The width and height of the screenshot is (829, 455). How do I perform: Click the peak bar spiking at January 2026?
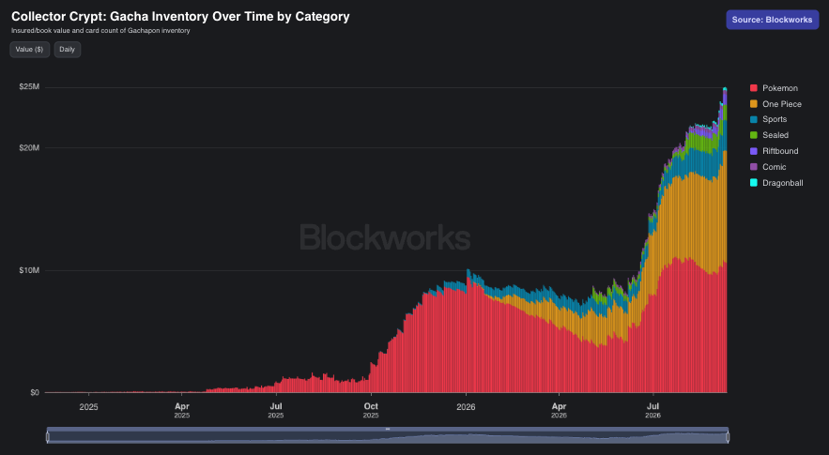coord(468,331)
